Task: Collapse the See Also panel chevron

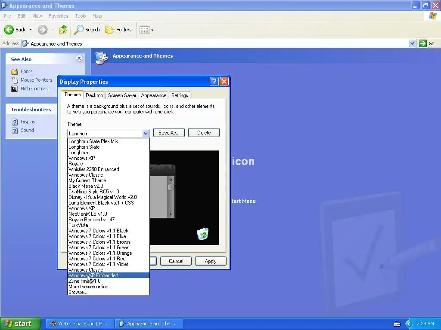Action: (x=79, y=58)
